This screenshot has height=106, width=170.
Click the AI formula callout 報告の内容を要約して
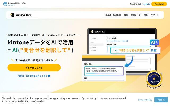click(x=135, y=50)
